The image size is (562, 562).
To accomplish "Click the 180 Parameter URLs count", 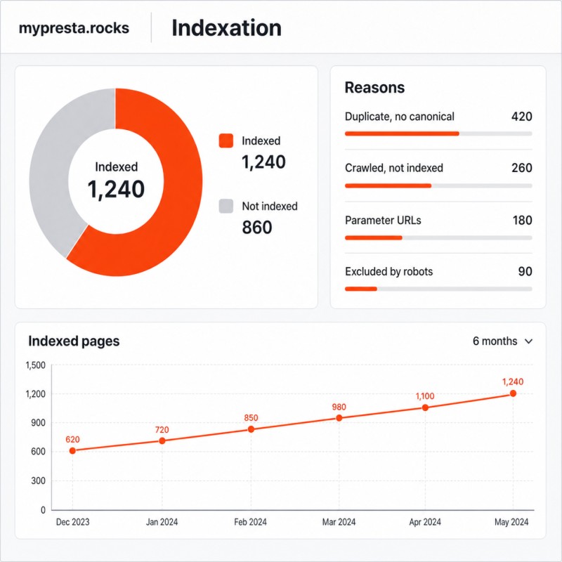I will 522,220.
